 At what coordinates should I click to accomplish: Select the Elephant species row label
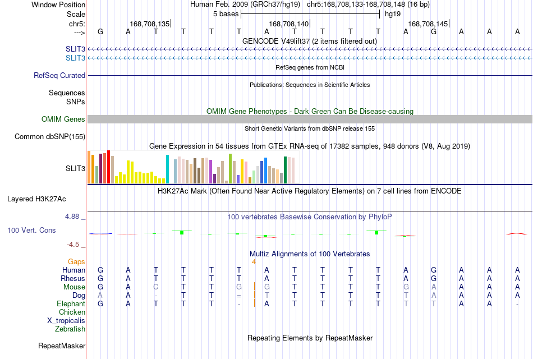coord(71,304)
